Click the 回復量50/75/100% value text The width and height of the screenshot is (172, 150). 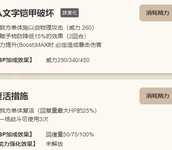coord(70,134)
